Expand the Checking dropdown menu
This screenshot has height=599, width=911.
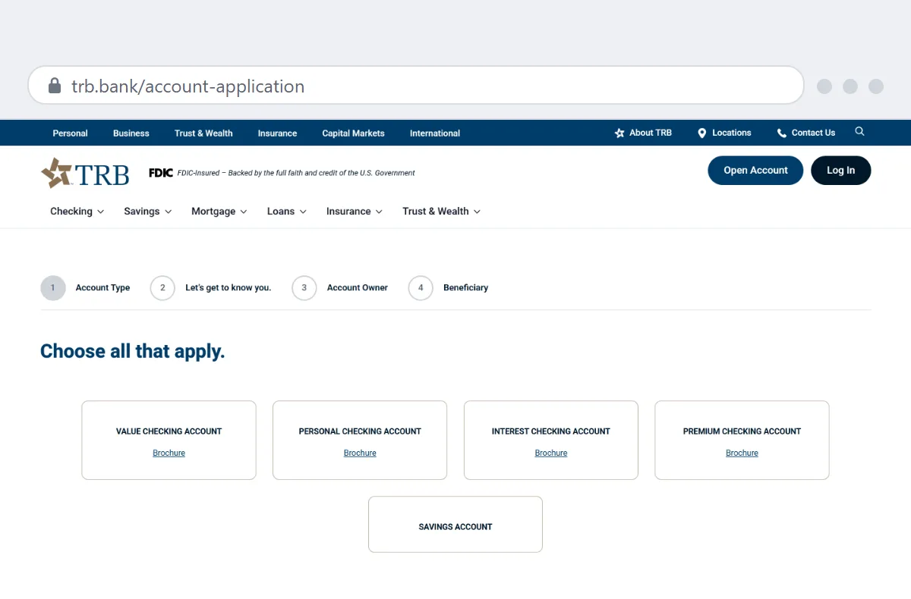pos(77,212)
